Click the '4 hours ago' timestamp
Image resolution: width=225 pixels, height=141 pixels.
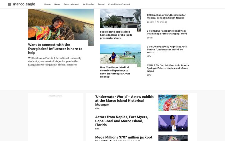[161, 22]
